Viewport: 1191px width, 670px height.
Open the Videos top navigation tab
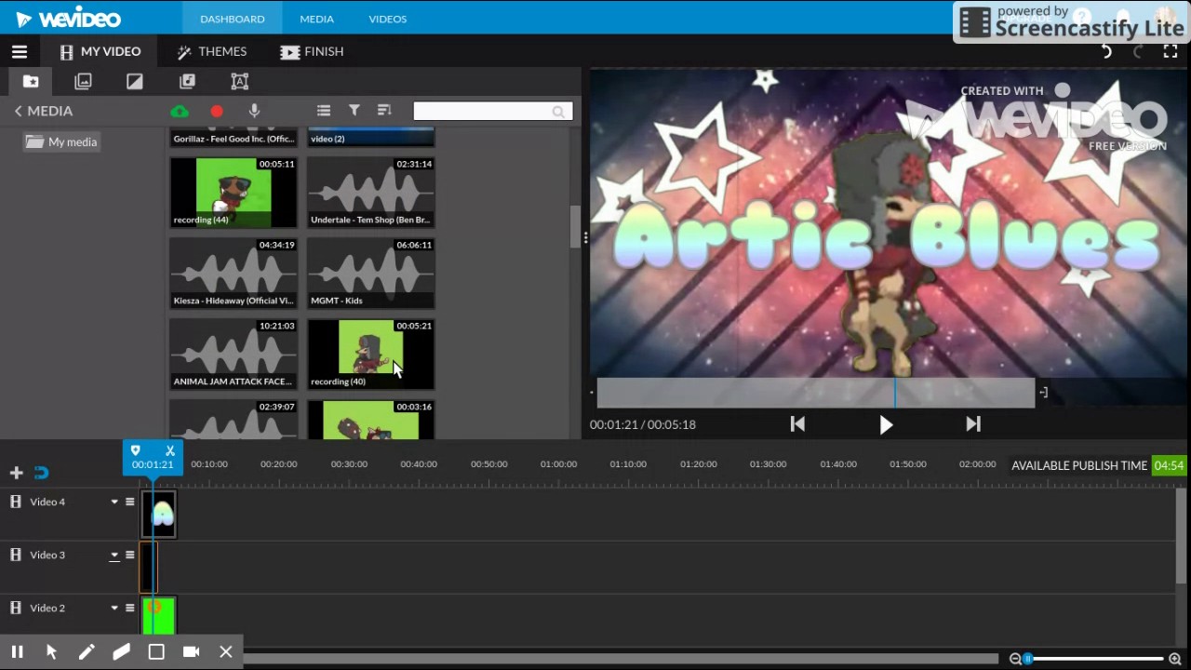[x=387, y=19]
